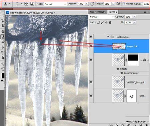Screen dimensions: 150x126
Task: Hide the bottomicicles group
Action: point(91,37)
